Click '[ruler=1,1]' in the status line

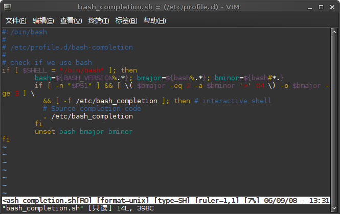click(217, 201)
